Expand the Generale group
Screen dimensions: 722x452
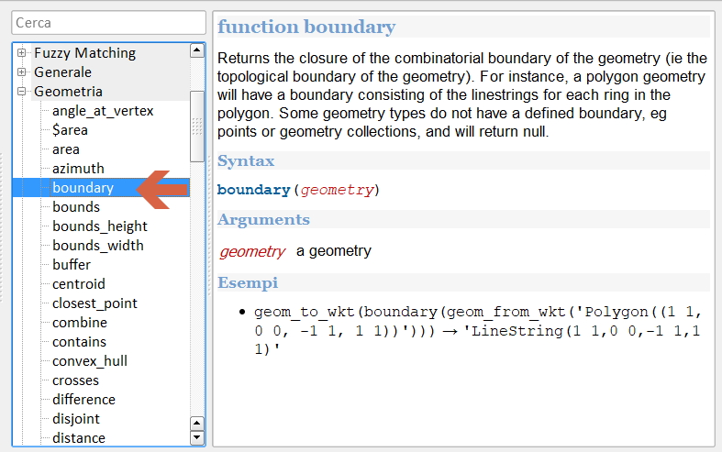[x=22, y=72]
